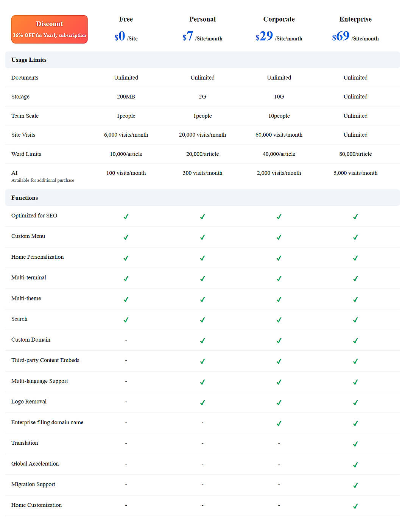The image size is (405, 522).
Task: Toggle the Enterprise filing domain checkmark for Corporate
Action: click(279, 423)
